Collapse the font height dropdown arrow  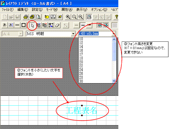(114, 34)
